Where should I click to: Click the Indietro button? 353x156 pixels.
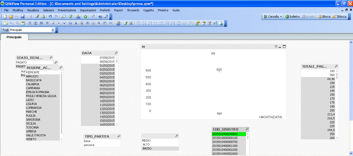point(292,17)
